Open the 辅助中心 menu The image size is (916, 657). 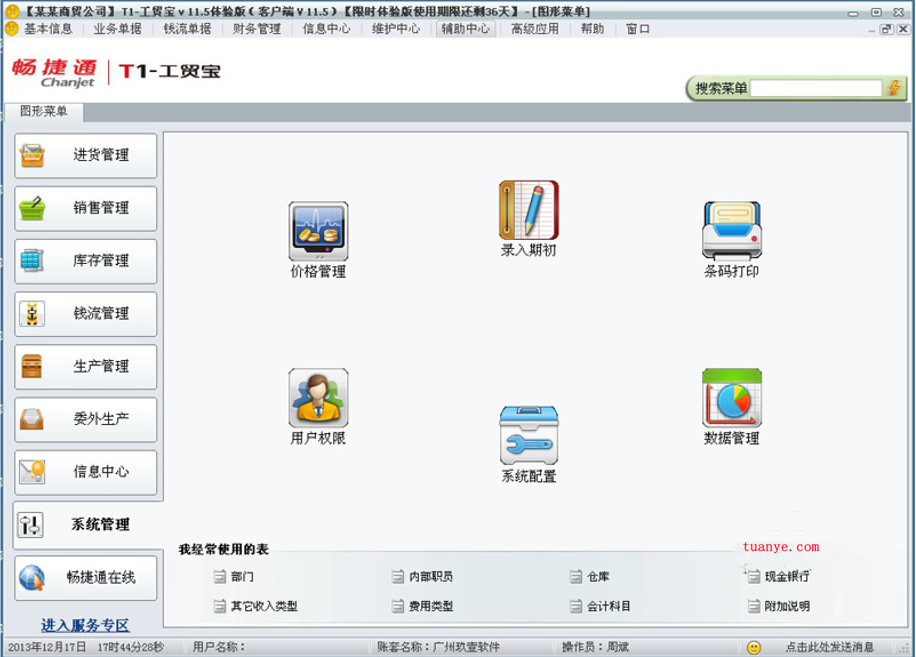pos(465,29)
